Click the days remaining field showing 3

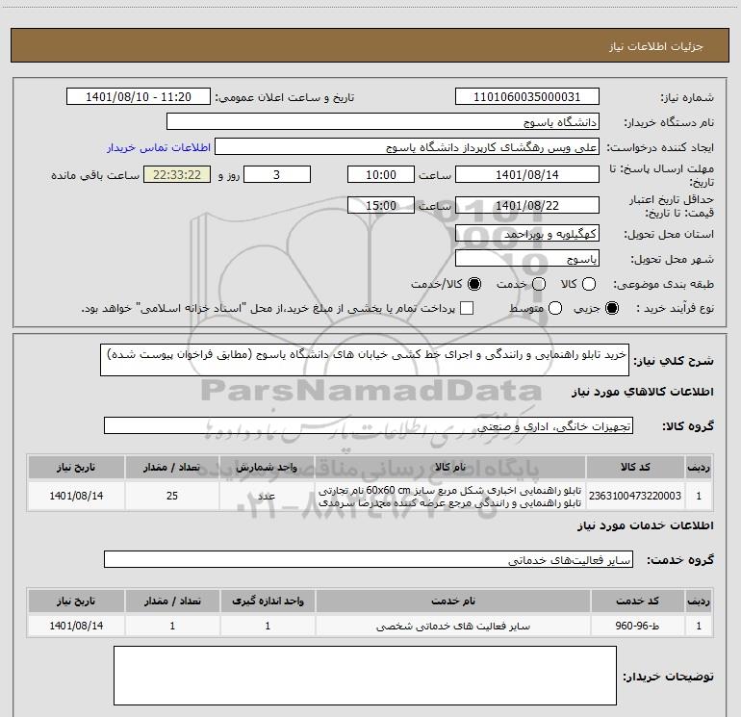click(277, 174)
